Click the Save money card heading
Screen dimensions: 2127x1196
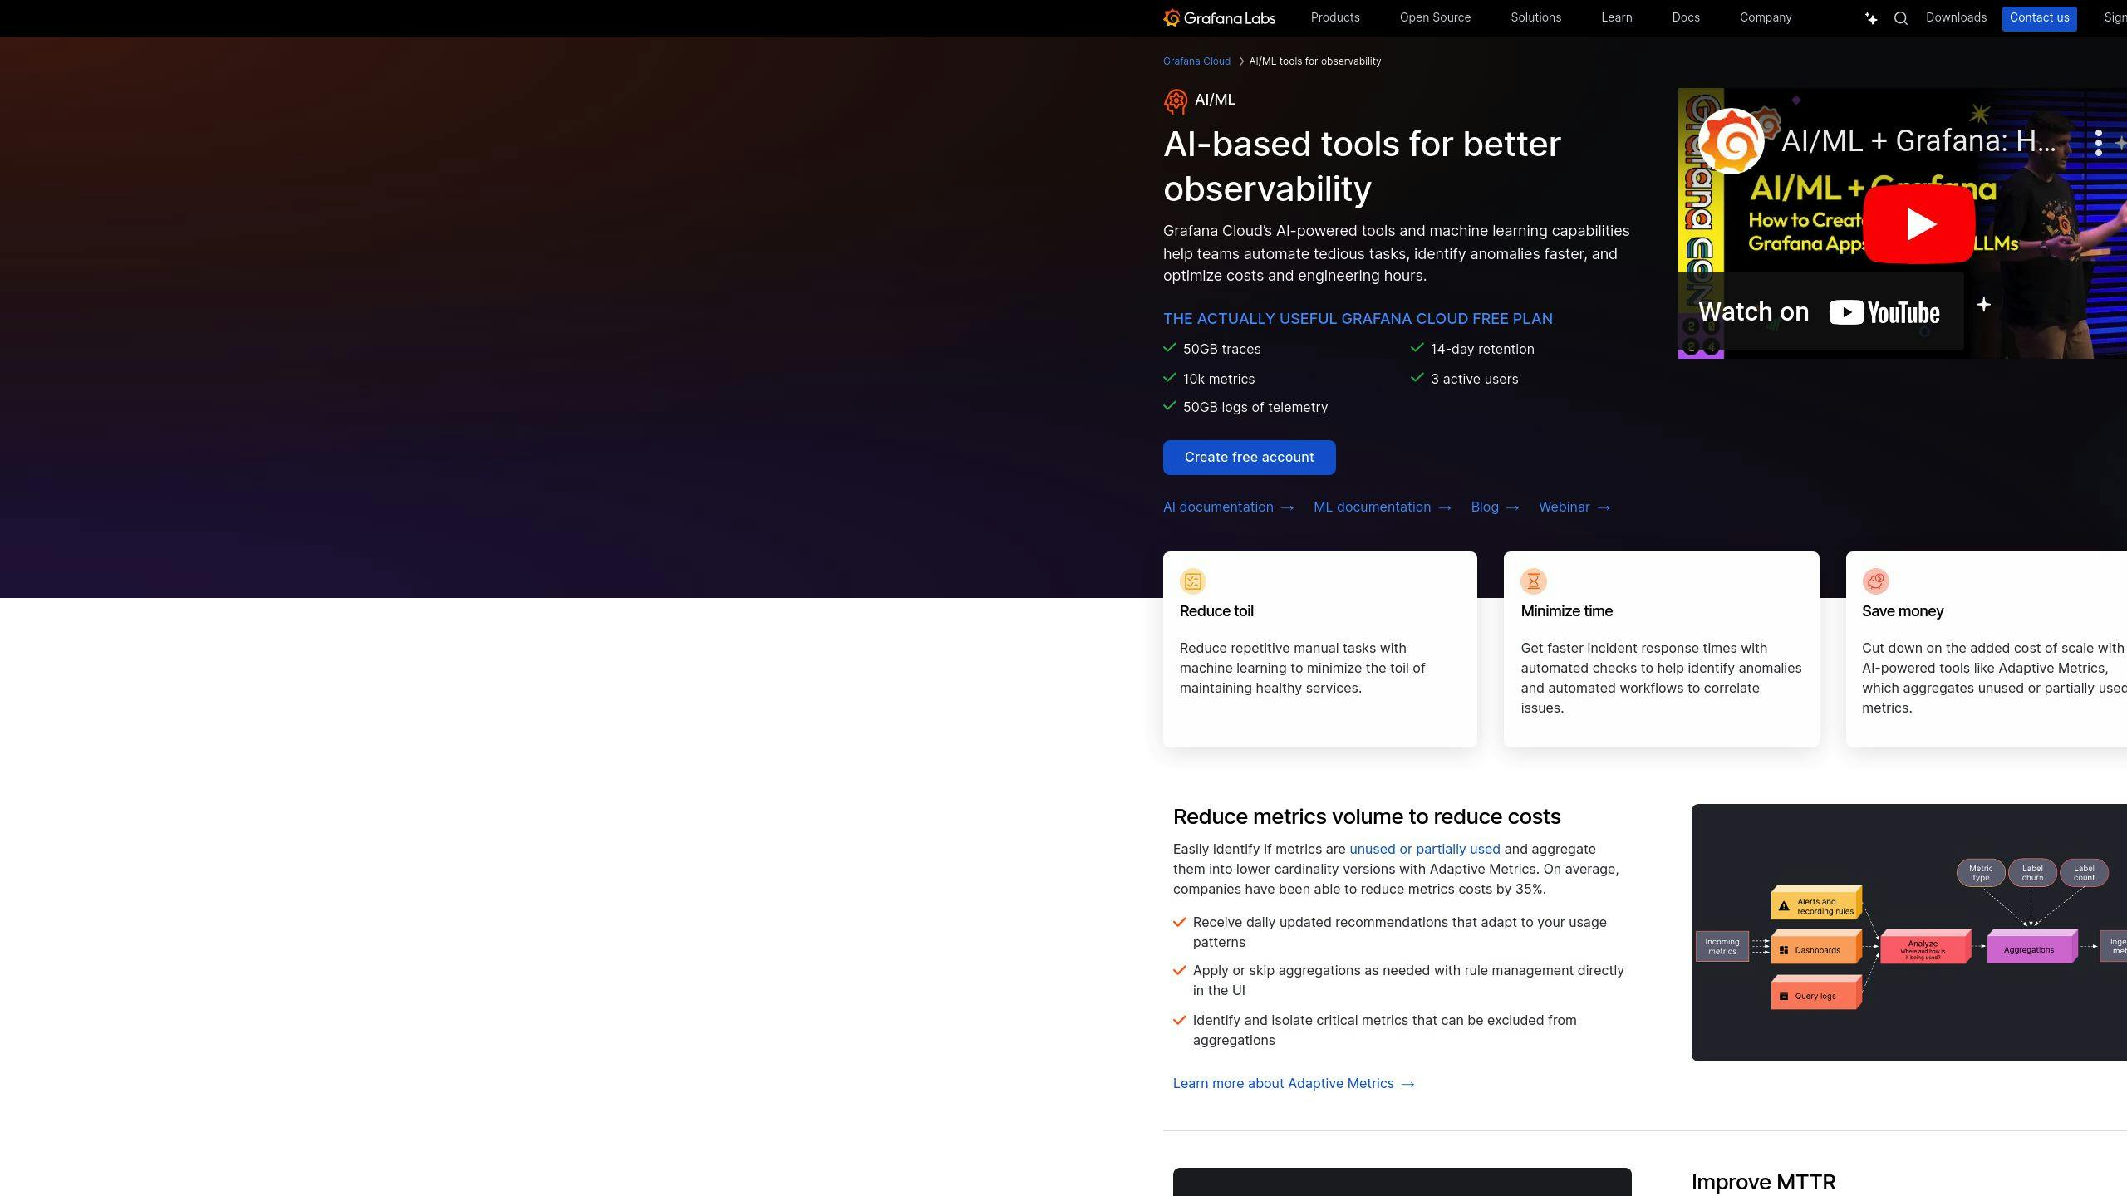coord(1902,611)
